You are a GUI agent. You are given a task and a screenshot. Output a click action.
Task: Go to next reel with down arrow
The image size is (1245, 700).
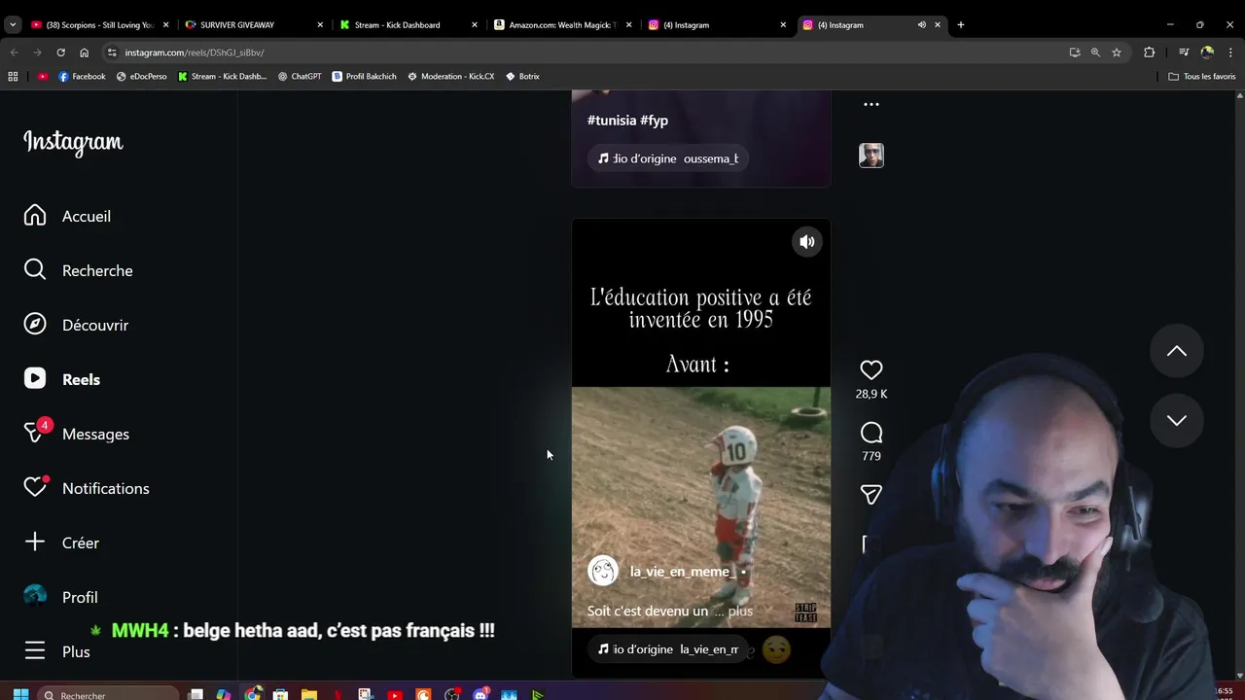[1177, 420]
